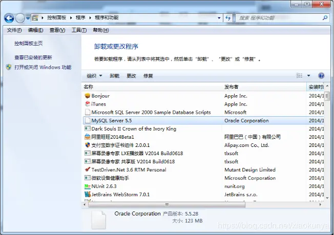This screenshot has height=235, width=334.
Task: Click the shield icon beside Windows 功能
Action: 9,67
